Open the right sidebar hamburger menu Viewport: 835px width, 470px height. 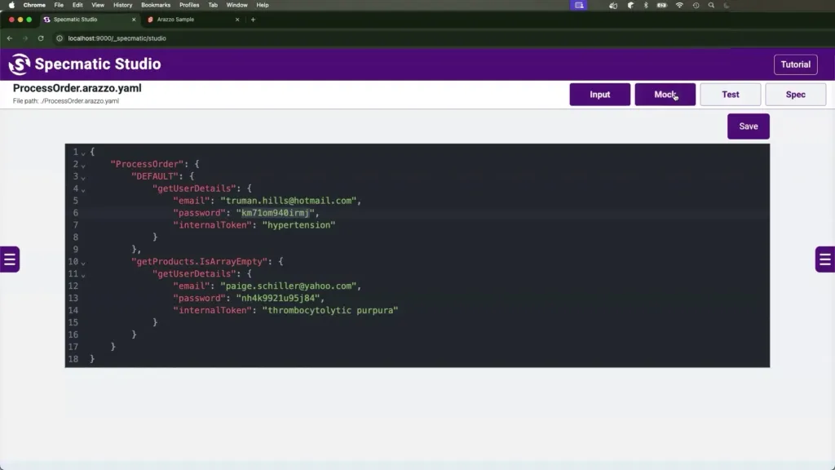click(825, 259)
